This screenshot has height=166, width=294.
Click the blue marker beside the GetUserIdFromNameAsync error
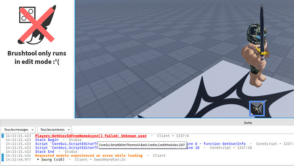[3, 136]
